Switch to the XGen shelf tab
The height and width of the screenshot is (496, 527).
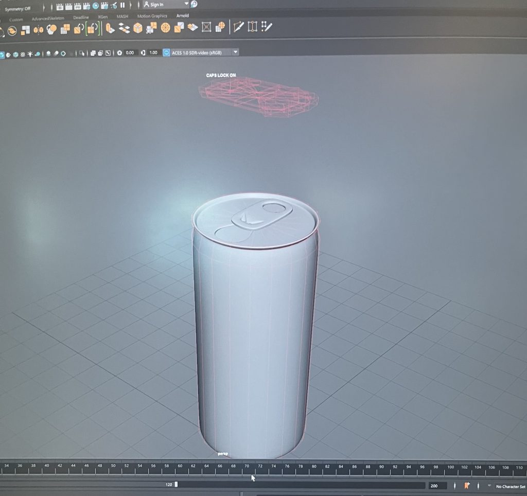[102, 17]
